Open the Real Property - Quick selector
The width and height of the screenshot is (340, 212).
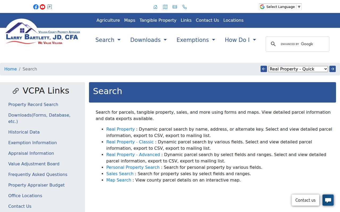(298, 69)
